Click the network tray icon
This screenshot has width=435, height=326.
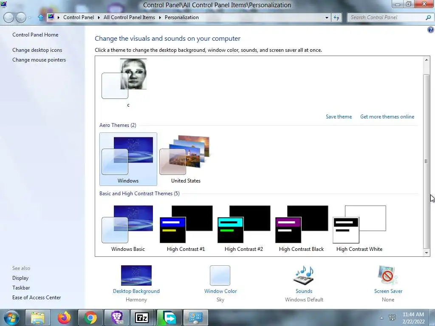392,318
